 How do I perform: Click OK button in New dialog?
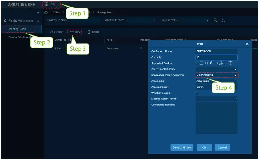click(204, 147)
